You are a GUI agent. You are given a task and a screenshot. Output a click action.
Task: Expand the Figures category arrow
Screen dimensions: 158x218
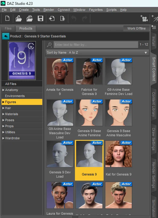3,102
